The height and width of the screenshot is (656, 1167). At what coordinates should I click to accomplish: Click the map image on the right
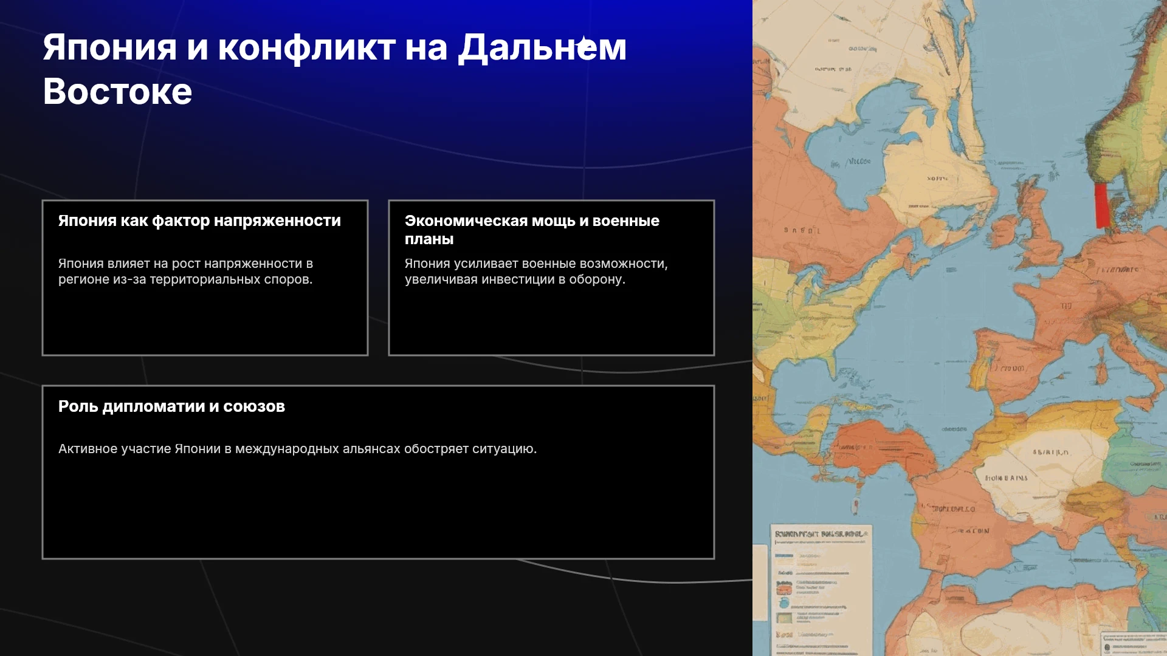(960, 328)
